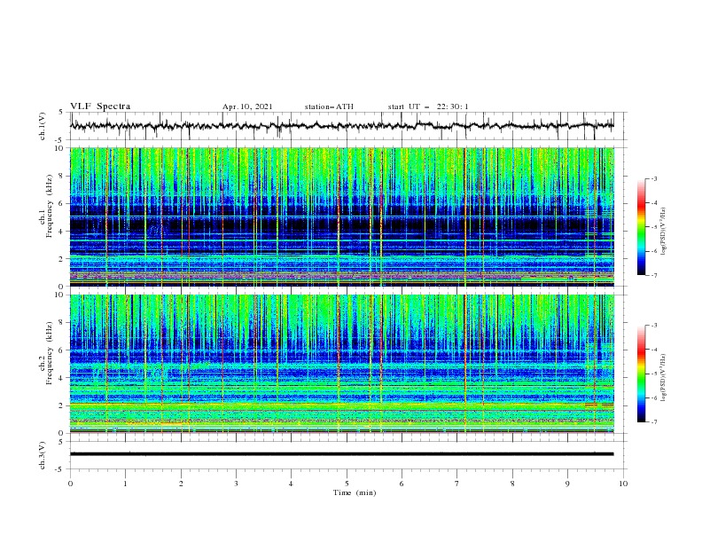
Task: Click time axis tick label '9'
Action: (567, 484)
